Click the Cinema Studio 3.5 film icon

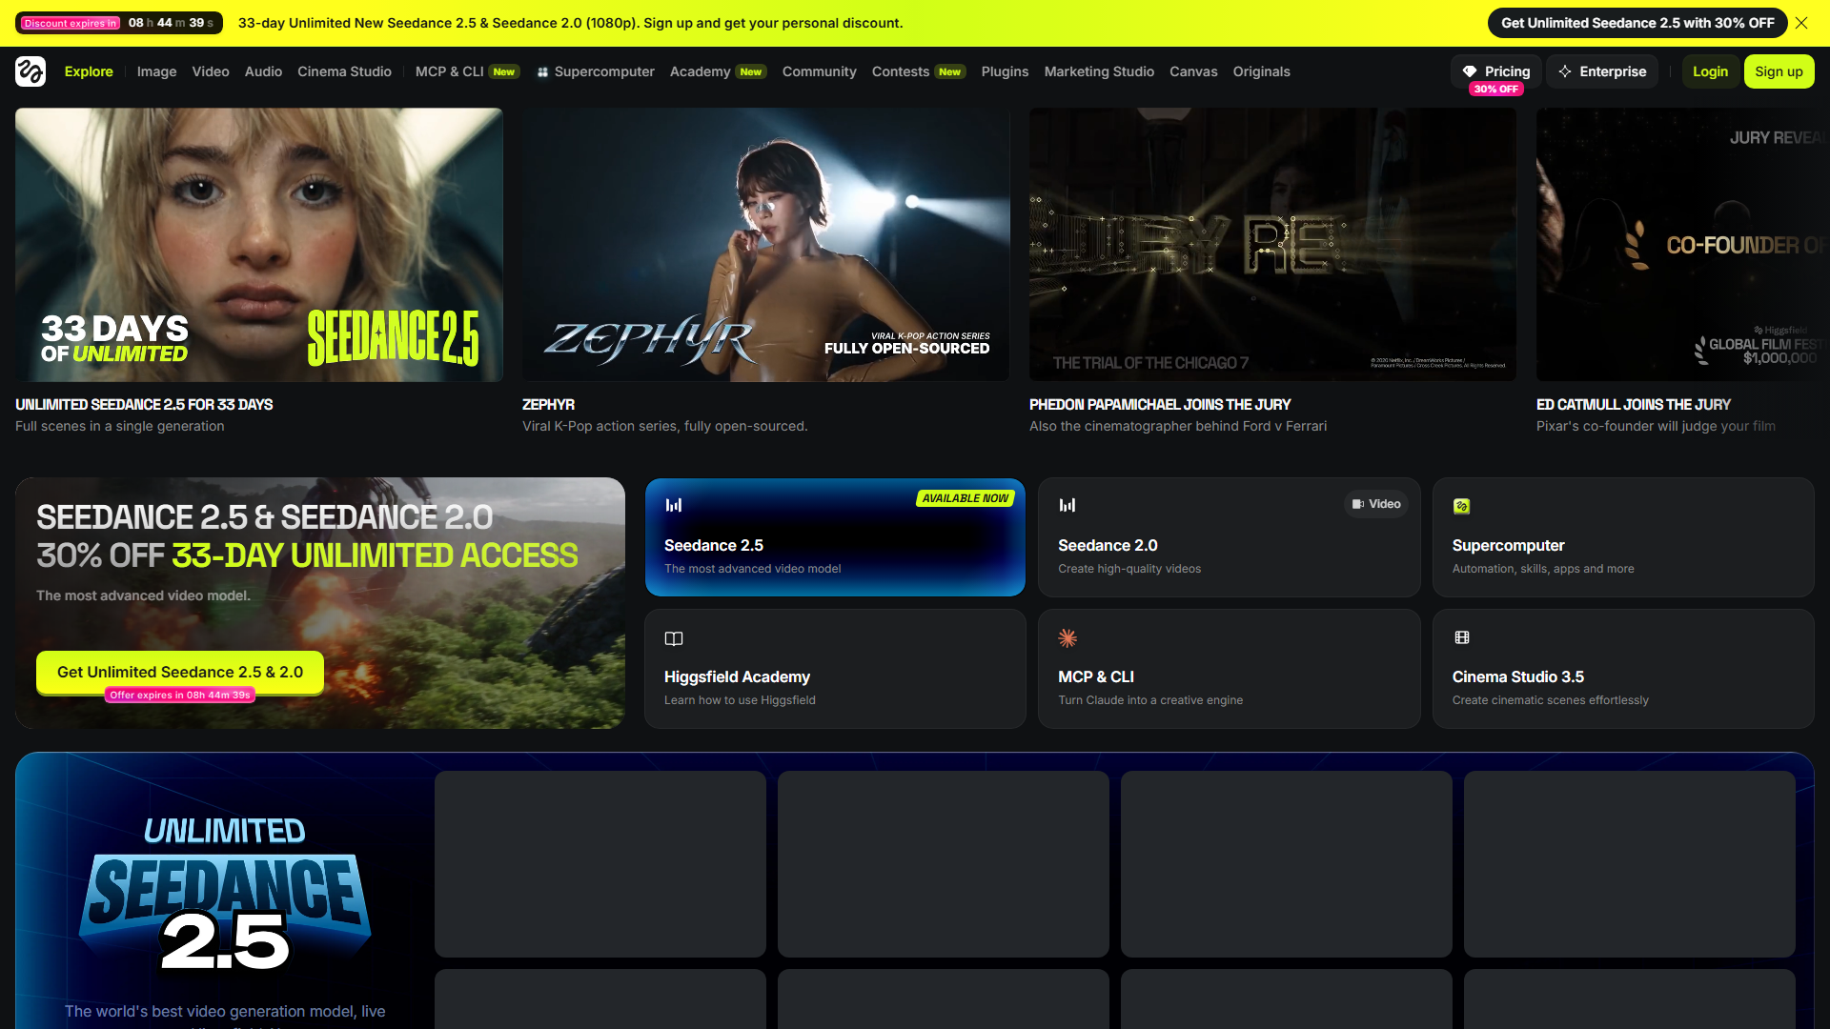[x=1462, y=637]
